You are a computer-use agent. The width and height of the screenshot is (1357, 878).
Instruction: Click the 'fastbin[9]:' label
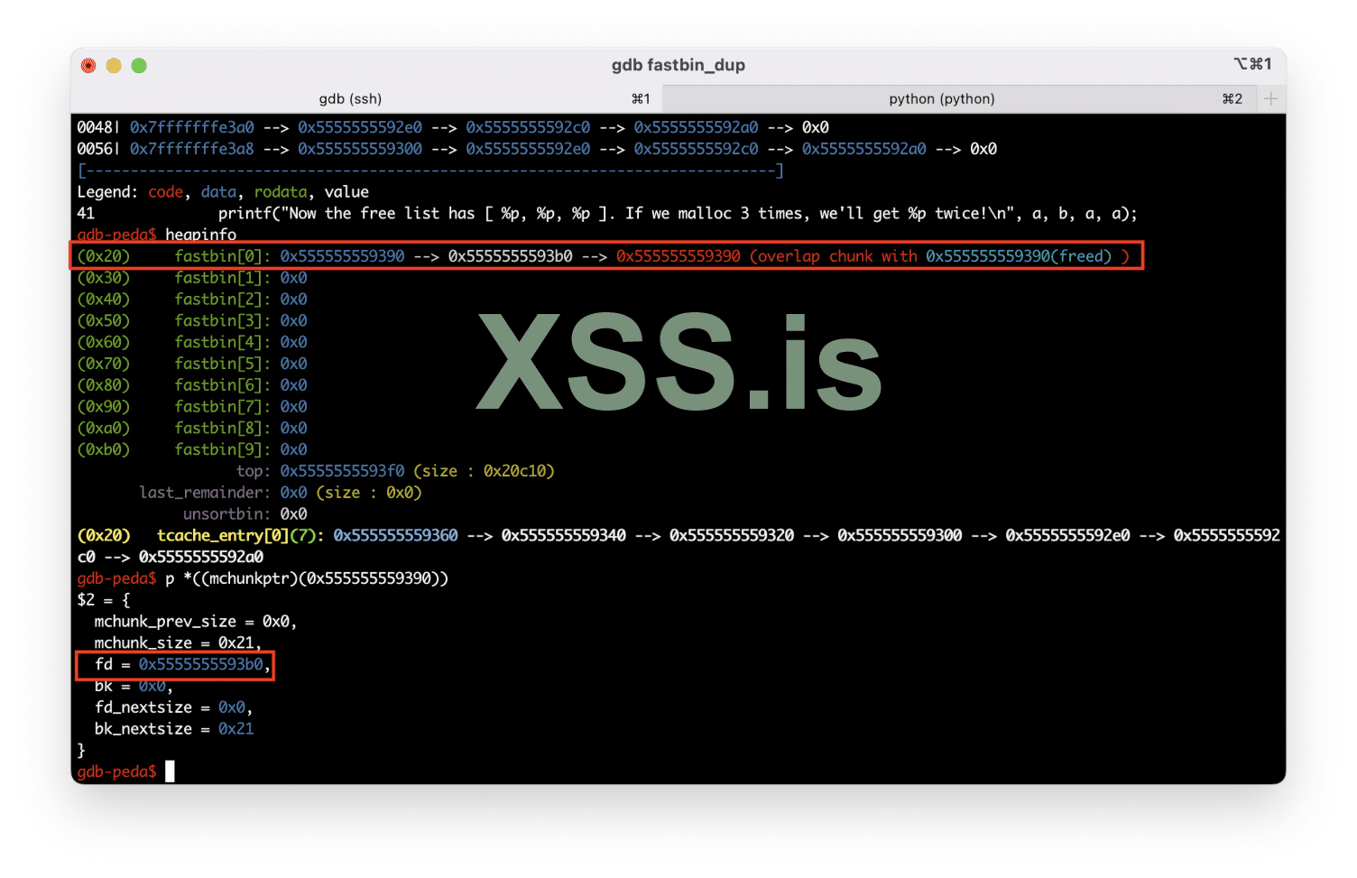coord(223,450)
